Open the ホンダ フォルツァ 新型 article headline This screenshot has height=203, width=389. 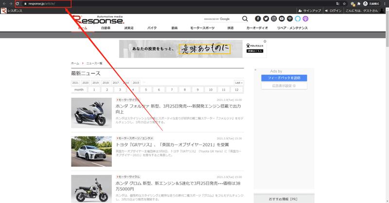coord(178,109)
